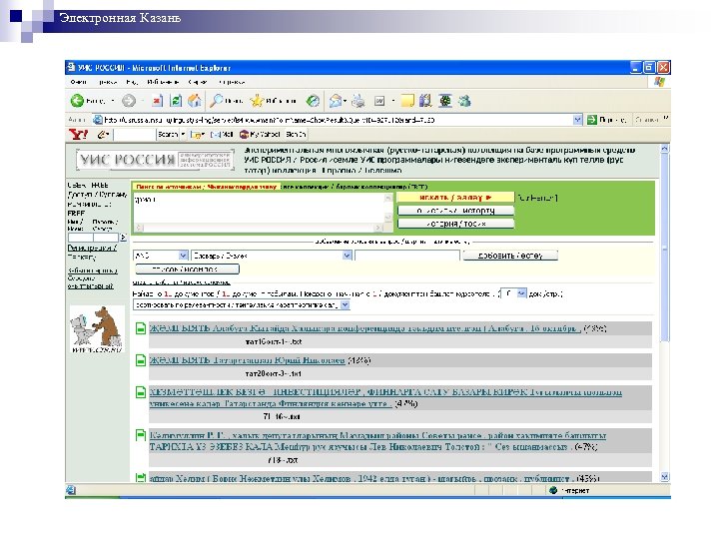
Task: Click the term input field before Добавить
Action: [x=407, y=256]
